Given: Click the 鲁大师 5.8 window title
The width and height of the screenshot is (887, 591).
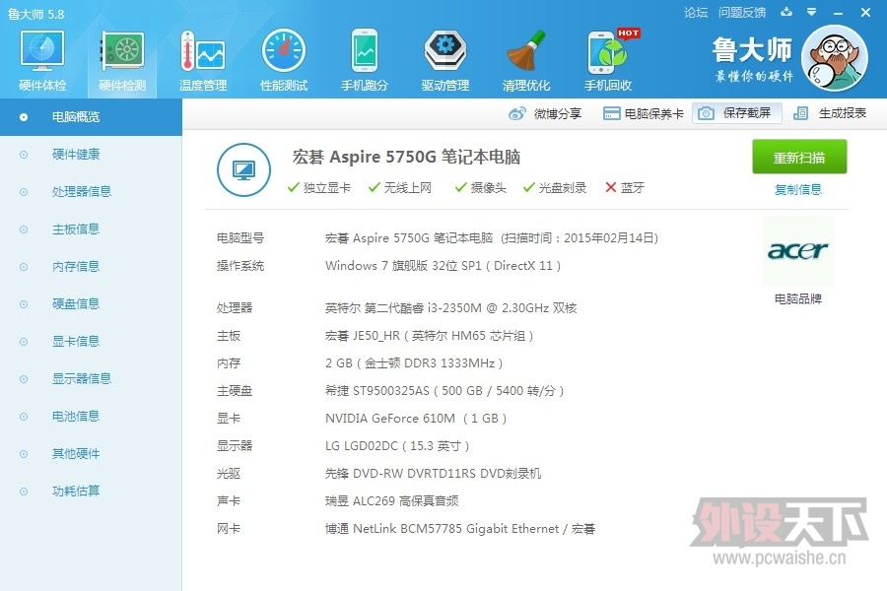Looking at the screenshot, I should coord(35,14).
